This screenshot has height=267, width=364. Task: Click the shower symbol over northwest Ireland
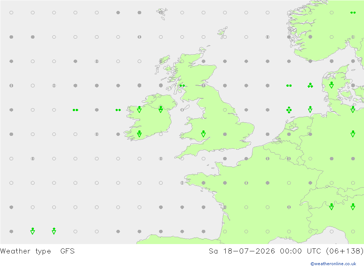click(x=139, y=109)
